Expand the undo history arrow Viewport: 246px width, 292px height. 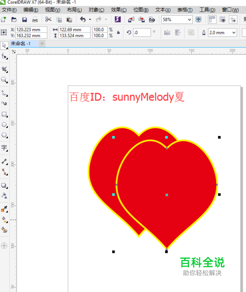(x=90, y=19)
